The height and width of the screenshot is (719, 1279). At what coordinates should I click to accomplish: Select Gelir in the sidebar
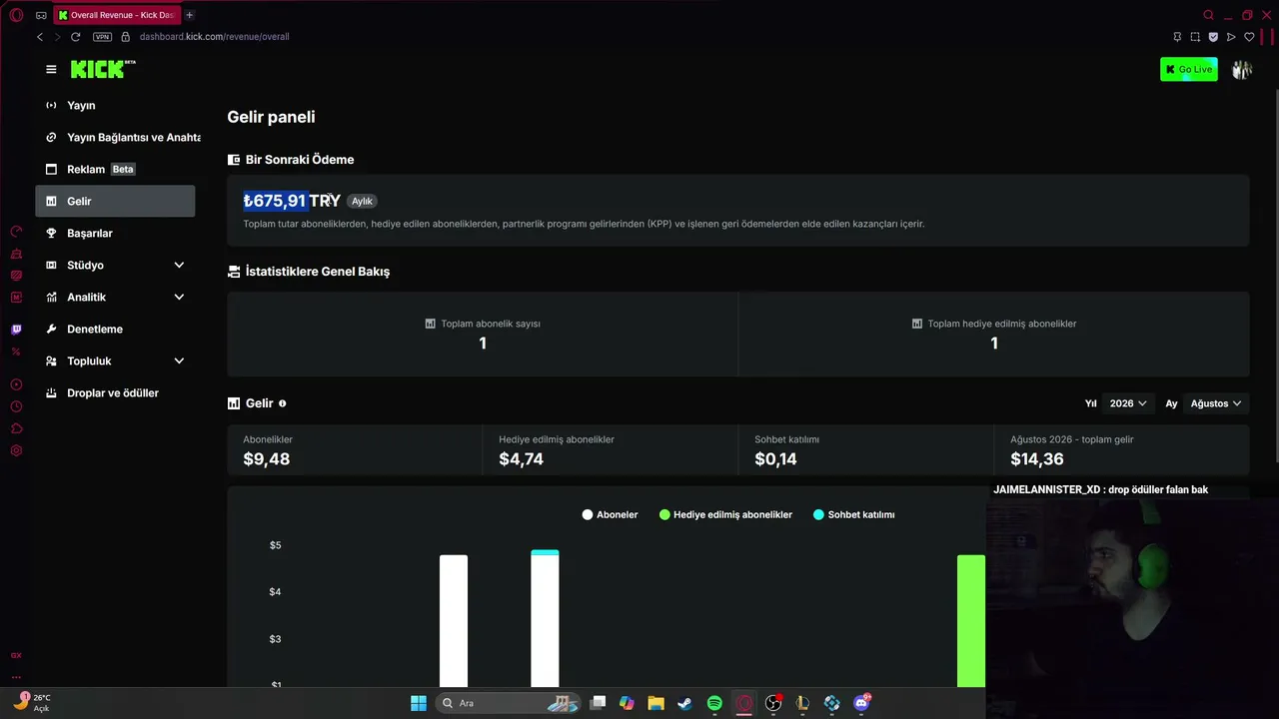pyautogui.click(x=115, y=201)
